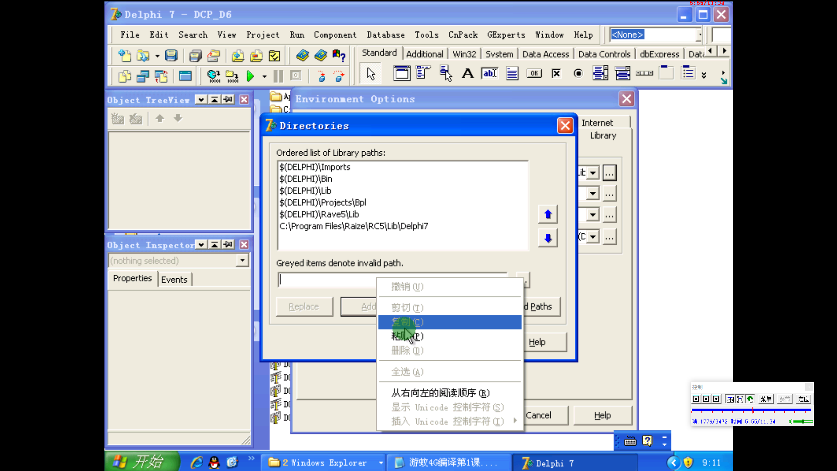Click the Open Project toolbar icon
The width and height of the screenshot is (837, 471).
click(214, 56)
